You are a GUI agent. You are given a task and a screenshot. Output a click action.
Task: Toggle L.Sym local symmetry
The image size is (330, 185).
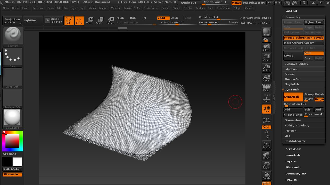[266, 120]
